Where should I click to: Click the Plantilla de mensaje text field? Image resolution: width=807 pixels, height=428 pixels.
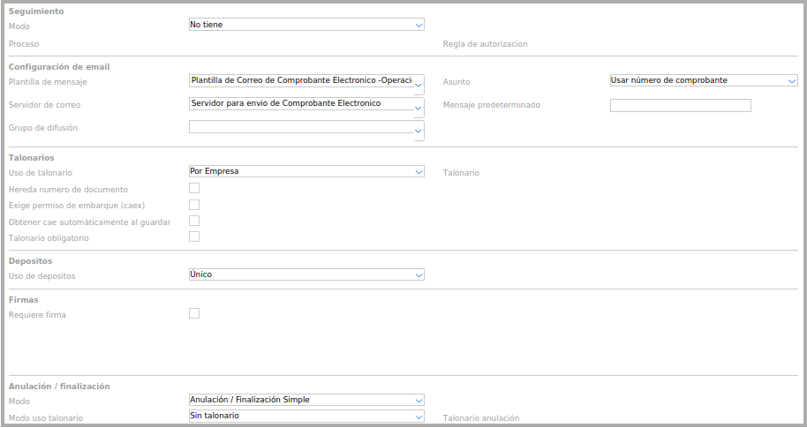(x=301, y=80)
